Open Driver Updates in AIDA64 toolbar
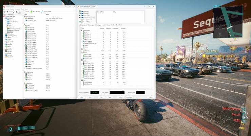The height and width of the screenshot is (136, 251). pyautogui.click(x=46, y=12)
